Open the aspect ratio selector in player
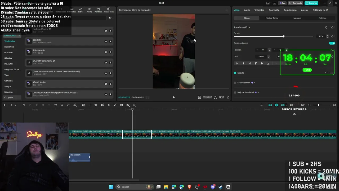This screenshot has width=339, height=191. [x=221, y=97]
